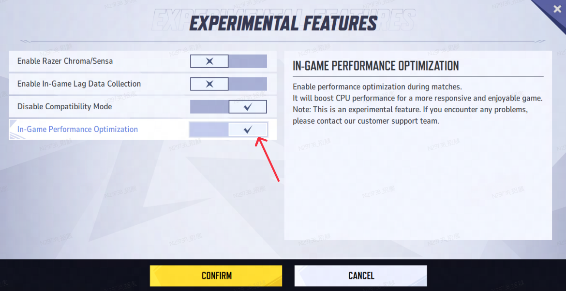Click the checkmark on Disable Compatibility Mode toggle
The image size is (566, 291).
(x=248, y=107)
